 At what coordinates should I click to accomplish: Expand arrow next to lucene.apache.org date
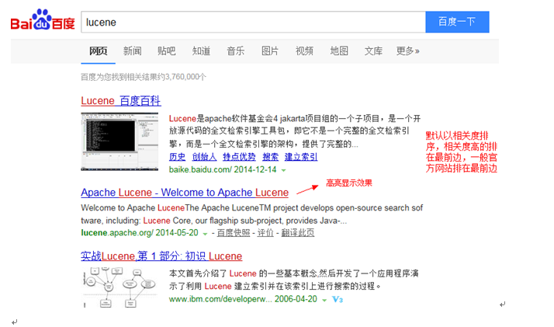205,234
